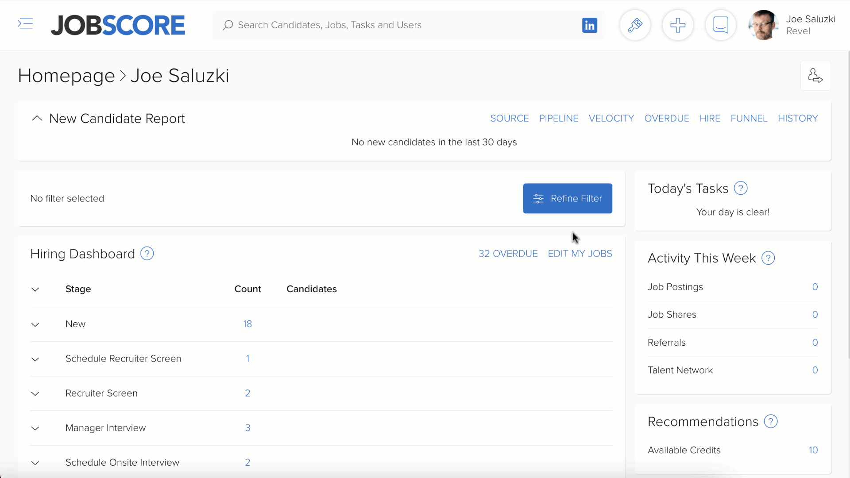850x478 pixels.
Task: Switch to the PIPELINE report tab
Action: click(x=559, y=119)
